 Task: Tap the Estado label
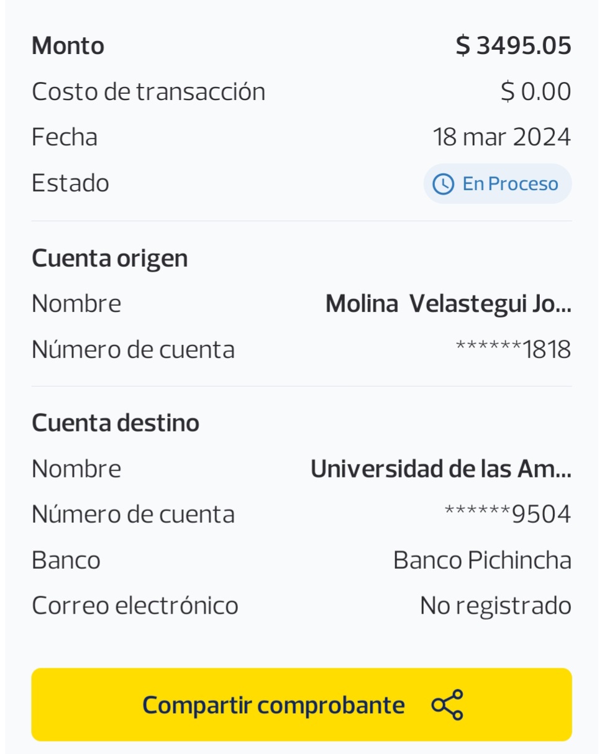[x=70, y=183]
